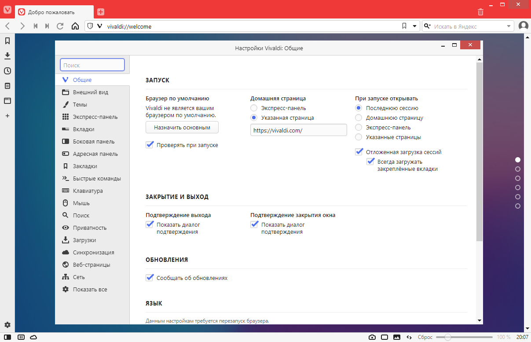Image resolution: width=531 pixels, height=342 pixels.
Task: Toggle 'Всегда загружать закреплённые вкладки'
Action: 370,162
